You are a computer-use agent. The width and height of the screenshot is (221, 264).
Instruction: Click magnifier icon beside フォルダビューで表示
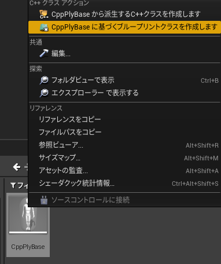(44, 80)
